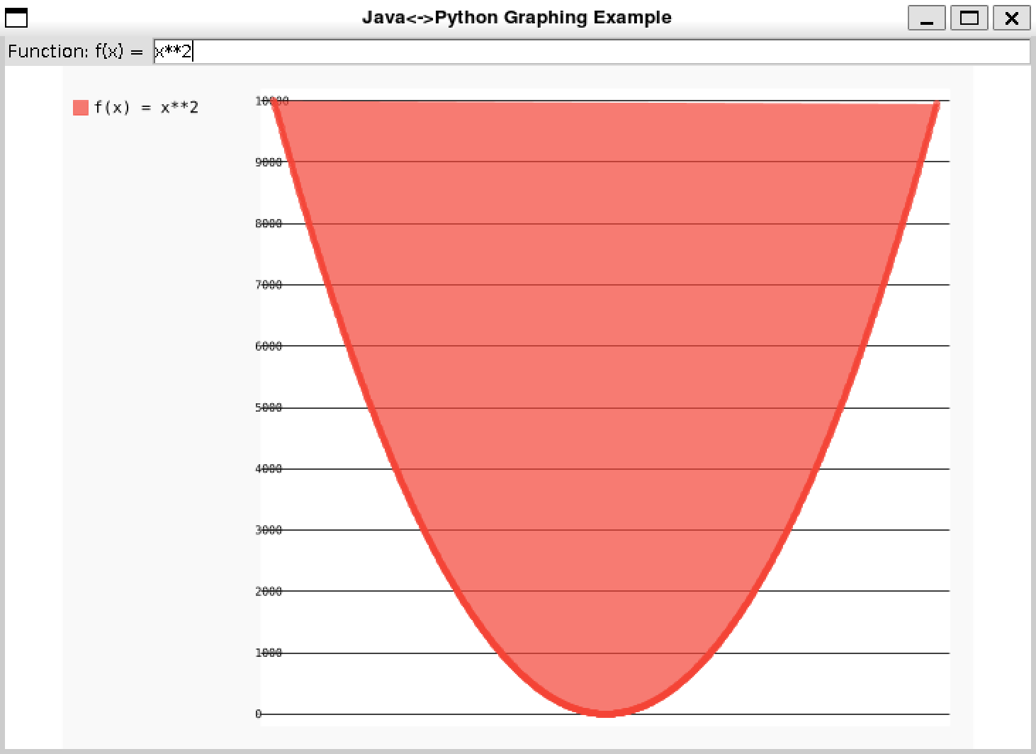The image size is (1036, 754).
Task: Click the 8000 y-axis tick label
Action: pos(269,224)
